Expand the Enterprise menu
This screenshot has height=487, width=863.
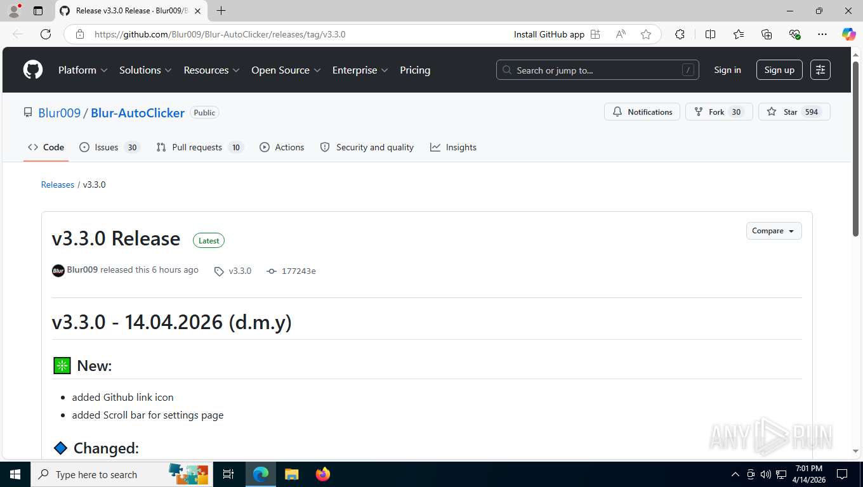(360, 70)
